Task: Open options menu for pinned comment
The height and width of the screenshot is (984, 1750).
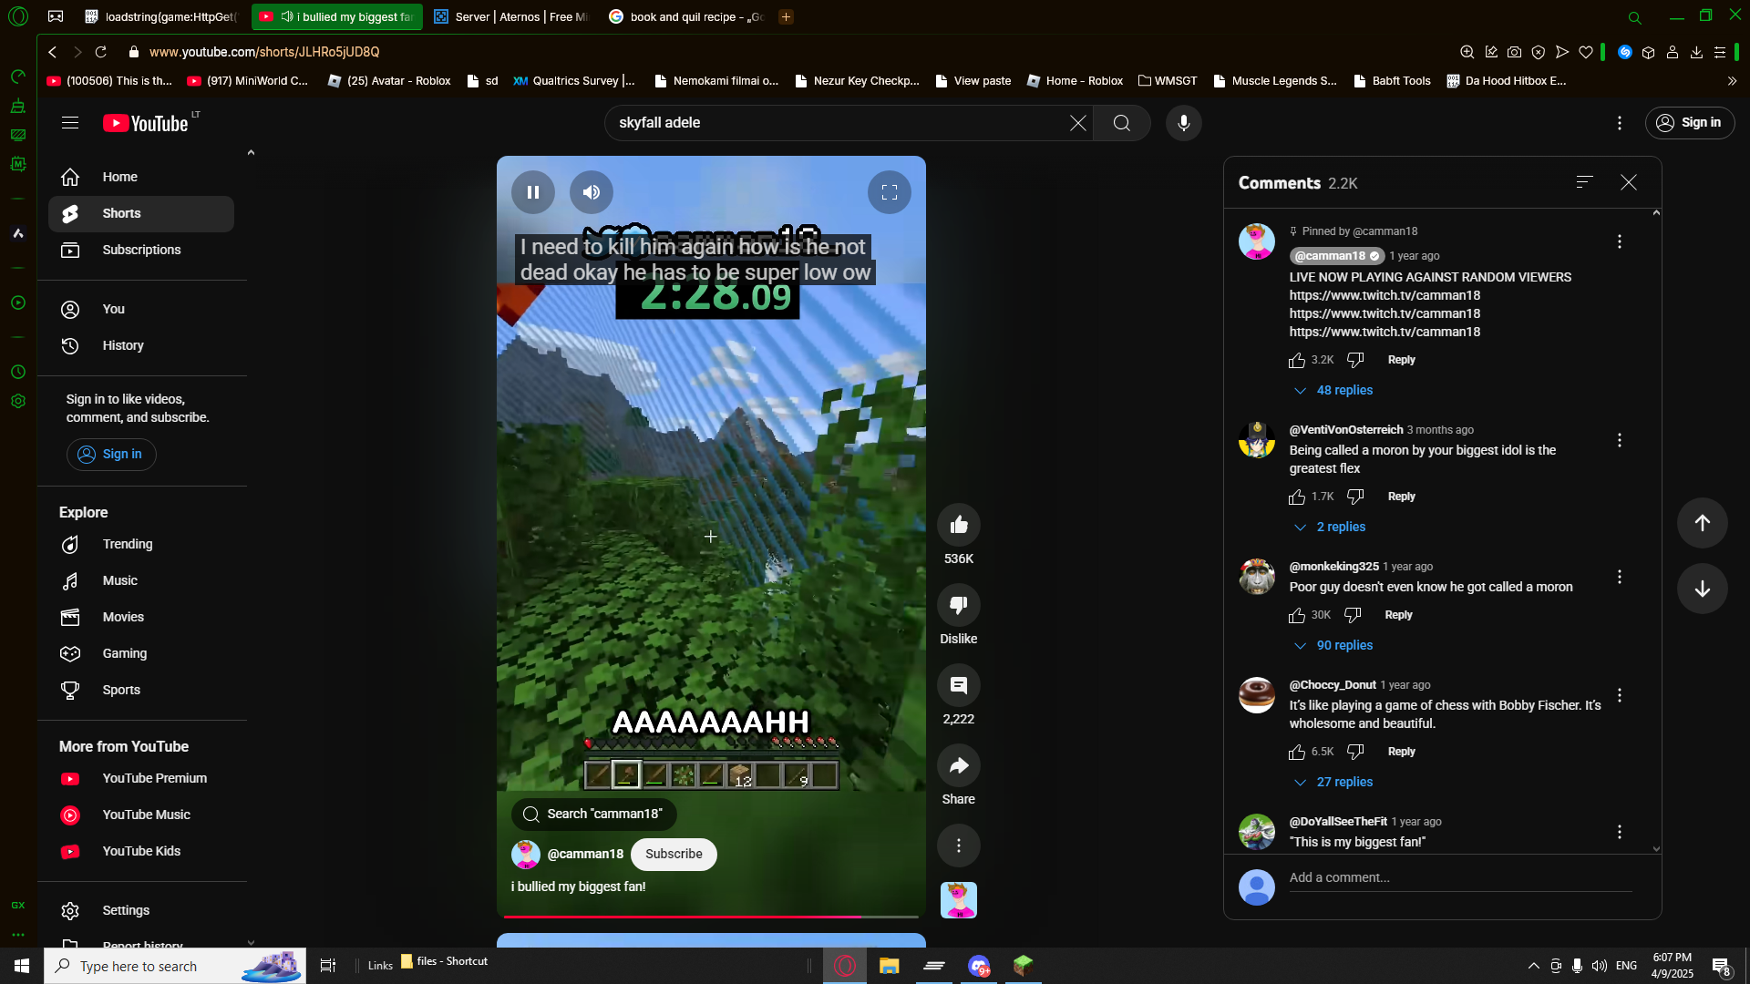Action: click(x=1620, y=241)
